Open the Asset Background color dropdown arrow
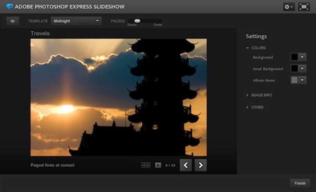The height and width of the screenshot is (192, 316). pos(302,69)
